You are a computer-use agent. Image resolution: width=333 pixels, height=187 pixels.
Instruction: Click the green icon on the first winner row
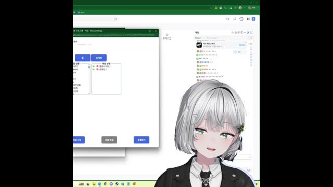click(94, 66)
